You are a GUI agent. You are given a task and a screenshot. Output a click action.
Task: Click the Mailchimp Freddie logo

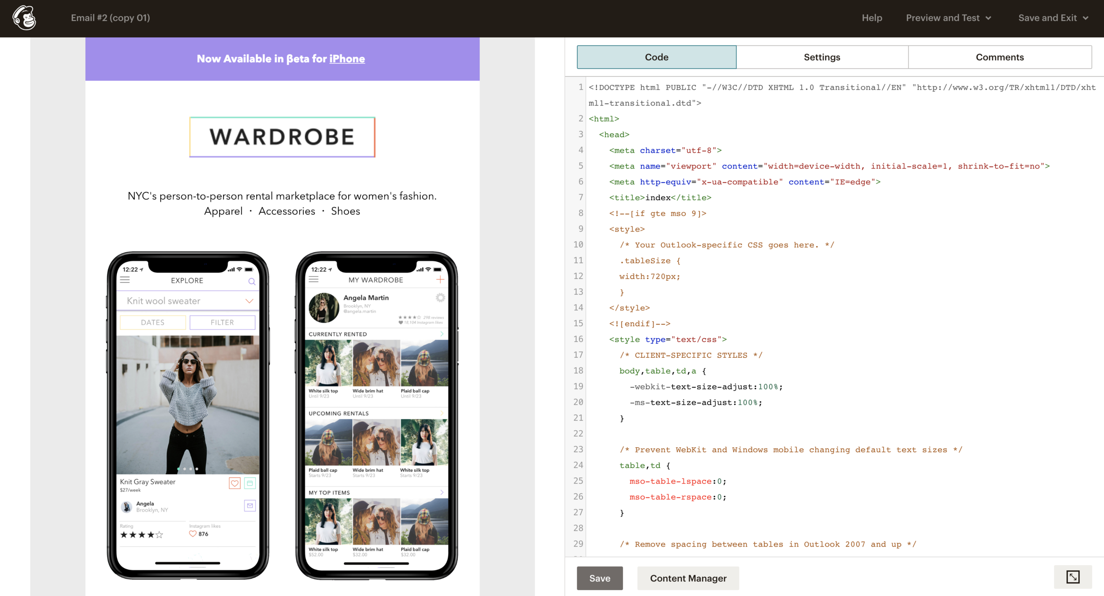pos(24,18)
